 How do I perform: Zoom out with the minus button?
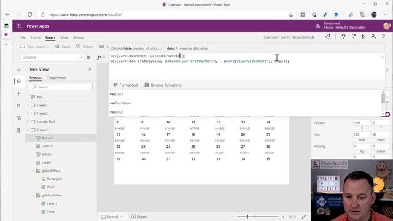[232, 217]
